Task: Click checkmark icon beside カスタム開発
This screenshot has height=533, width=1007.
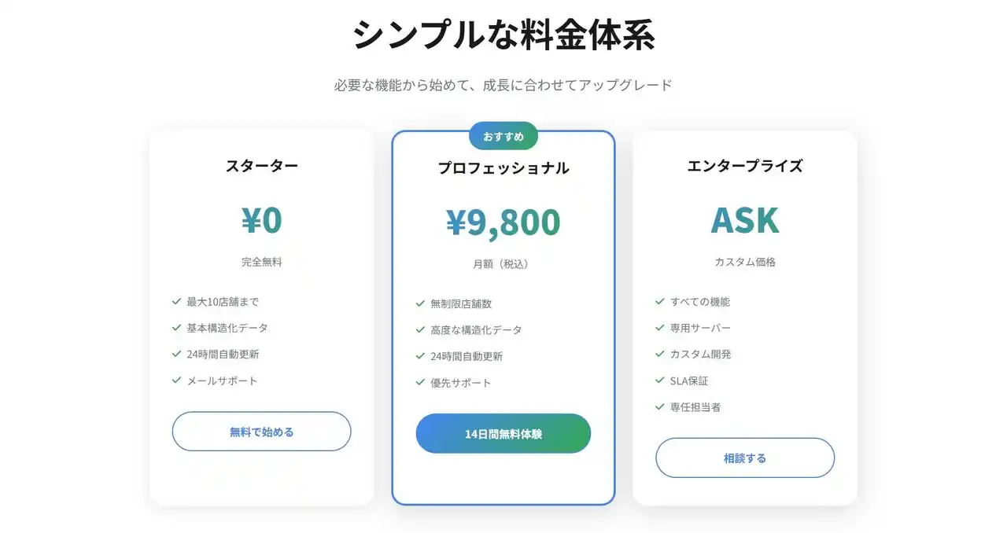Action: click(660, 354)
